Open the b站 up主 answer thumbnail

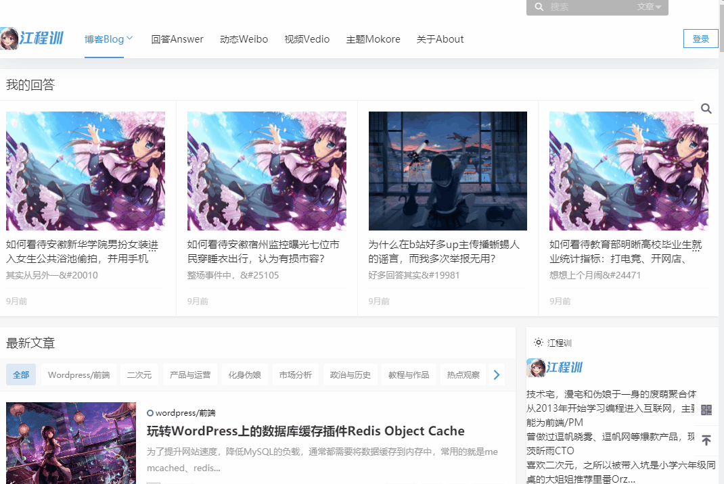447,171
